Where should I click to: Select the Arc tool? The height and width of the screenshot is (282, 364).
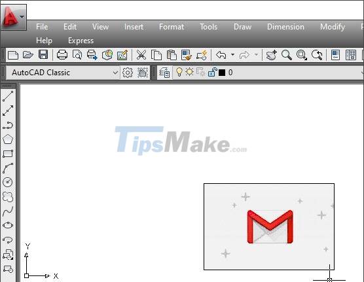click(x=8, y=168)
